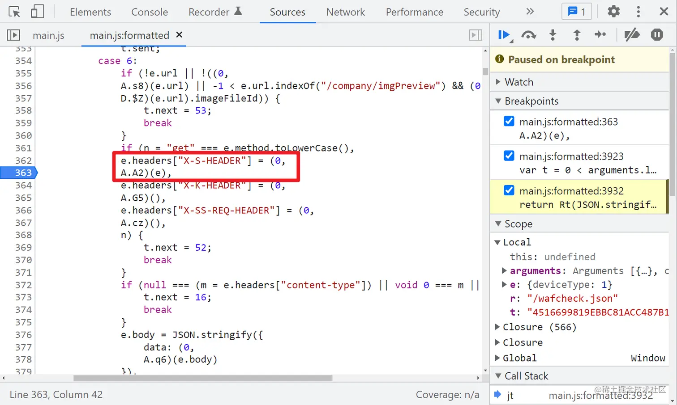Open the Recorder tab
This screenshot has width=677, height=405.
pyautogui.click(x=215, y=12)
